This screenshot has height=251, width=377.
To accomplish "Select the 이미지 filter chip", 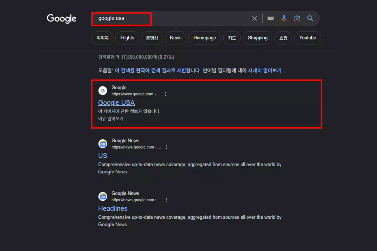I will [102, 38].
